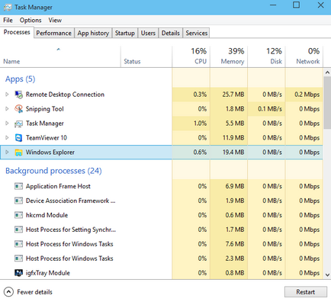Click the 0.1 MB/s disk value
This screenshot has width=331, height=302.
270,109
